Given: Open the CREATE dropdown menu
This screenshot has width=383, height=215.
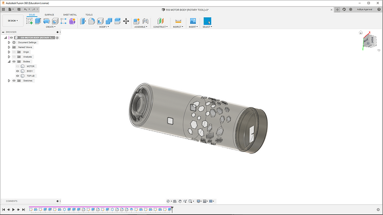Looking at the screenshot, I should 51,27.
